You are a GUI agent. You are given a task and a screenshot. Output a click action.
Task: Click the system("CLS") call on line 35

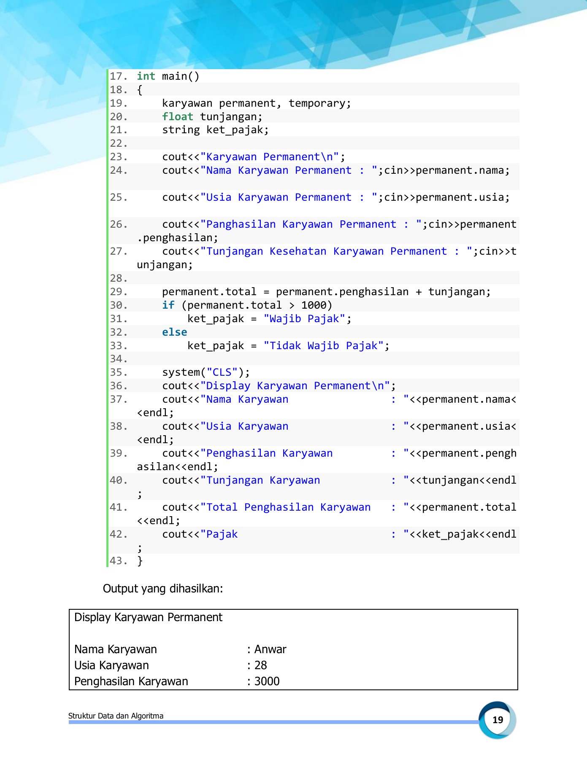tap(206, 372)
